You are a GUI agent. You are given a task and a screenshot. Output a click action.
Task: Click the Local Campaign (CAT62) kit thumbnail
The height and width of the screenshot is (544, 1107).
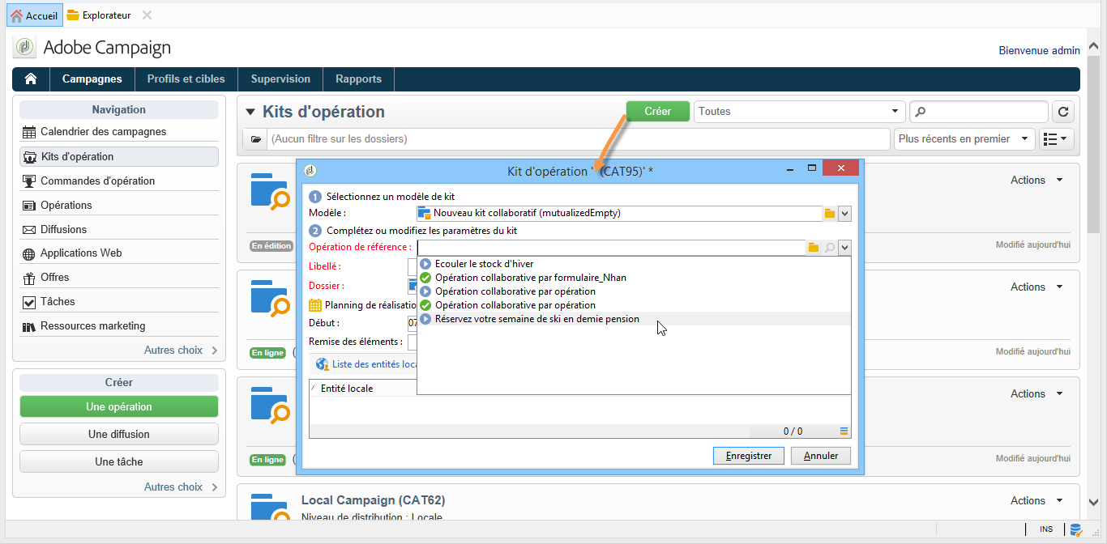point(271,508)
